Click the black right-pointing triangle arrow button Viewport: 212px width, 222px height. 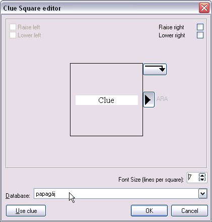[149, 99]
